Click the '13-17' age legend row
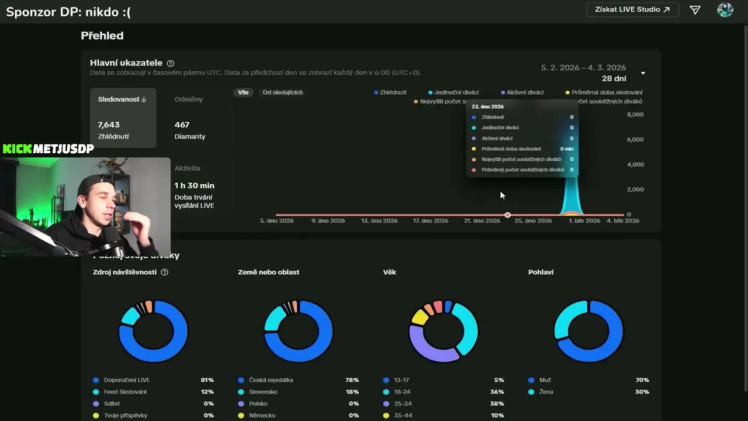Screen dimensions: 748x421 click(x=443, y=380)
